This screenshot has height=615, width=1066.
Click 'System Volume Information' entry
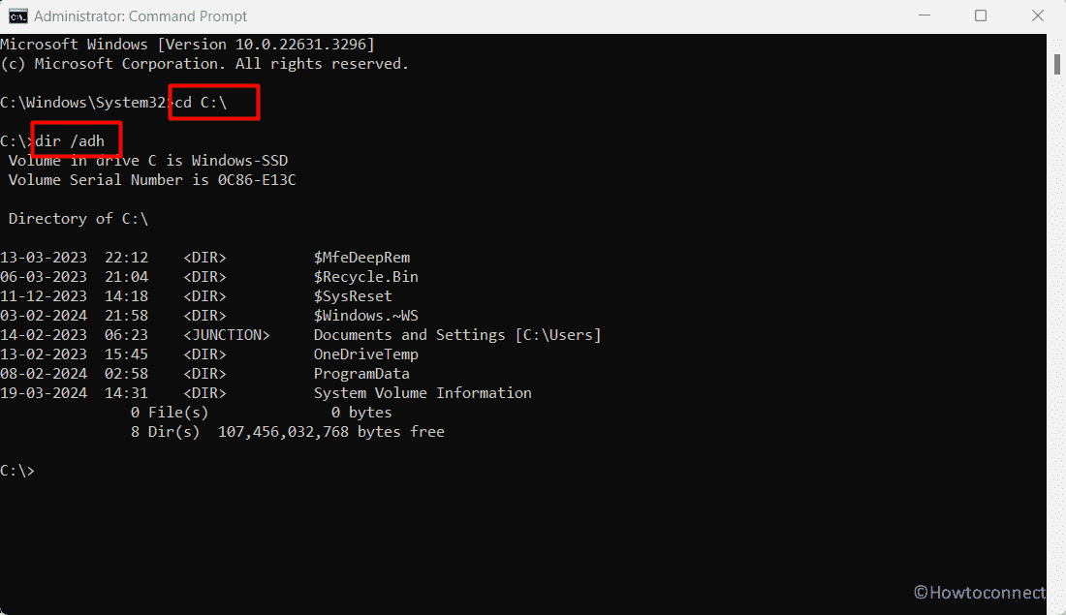[423, 393]
